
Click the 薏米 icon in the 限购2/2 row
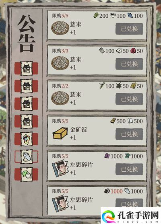[x=60, y=98]
